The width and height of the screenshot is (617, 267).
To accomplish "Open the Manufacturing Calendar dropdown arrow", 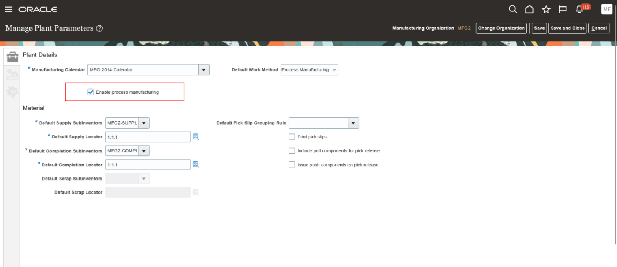I will tap(204, 70).
